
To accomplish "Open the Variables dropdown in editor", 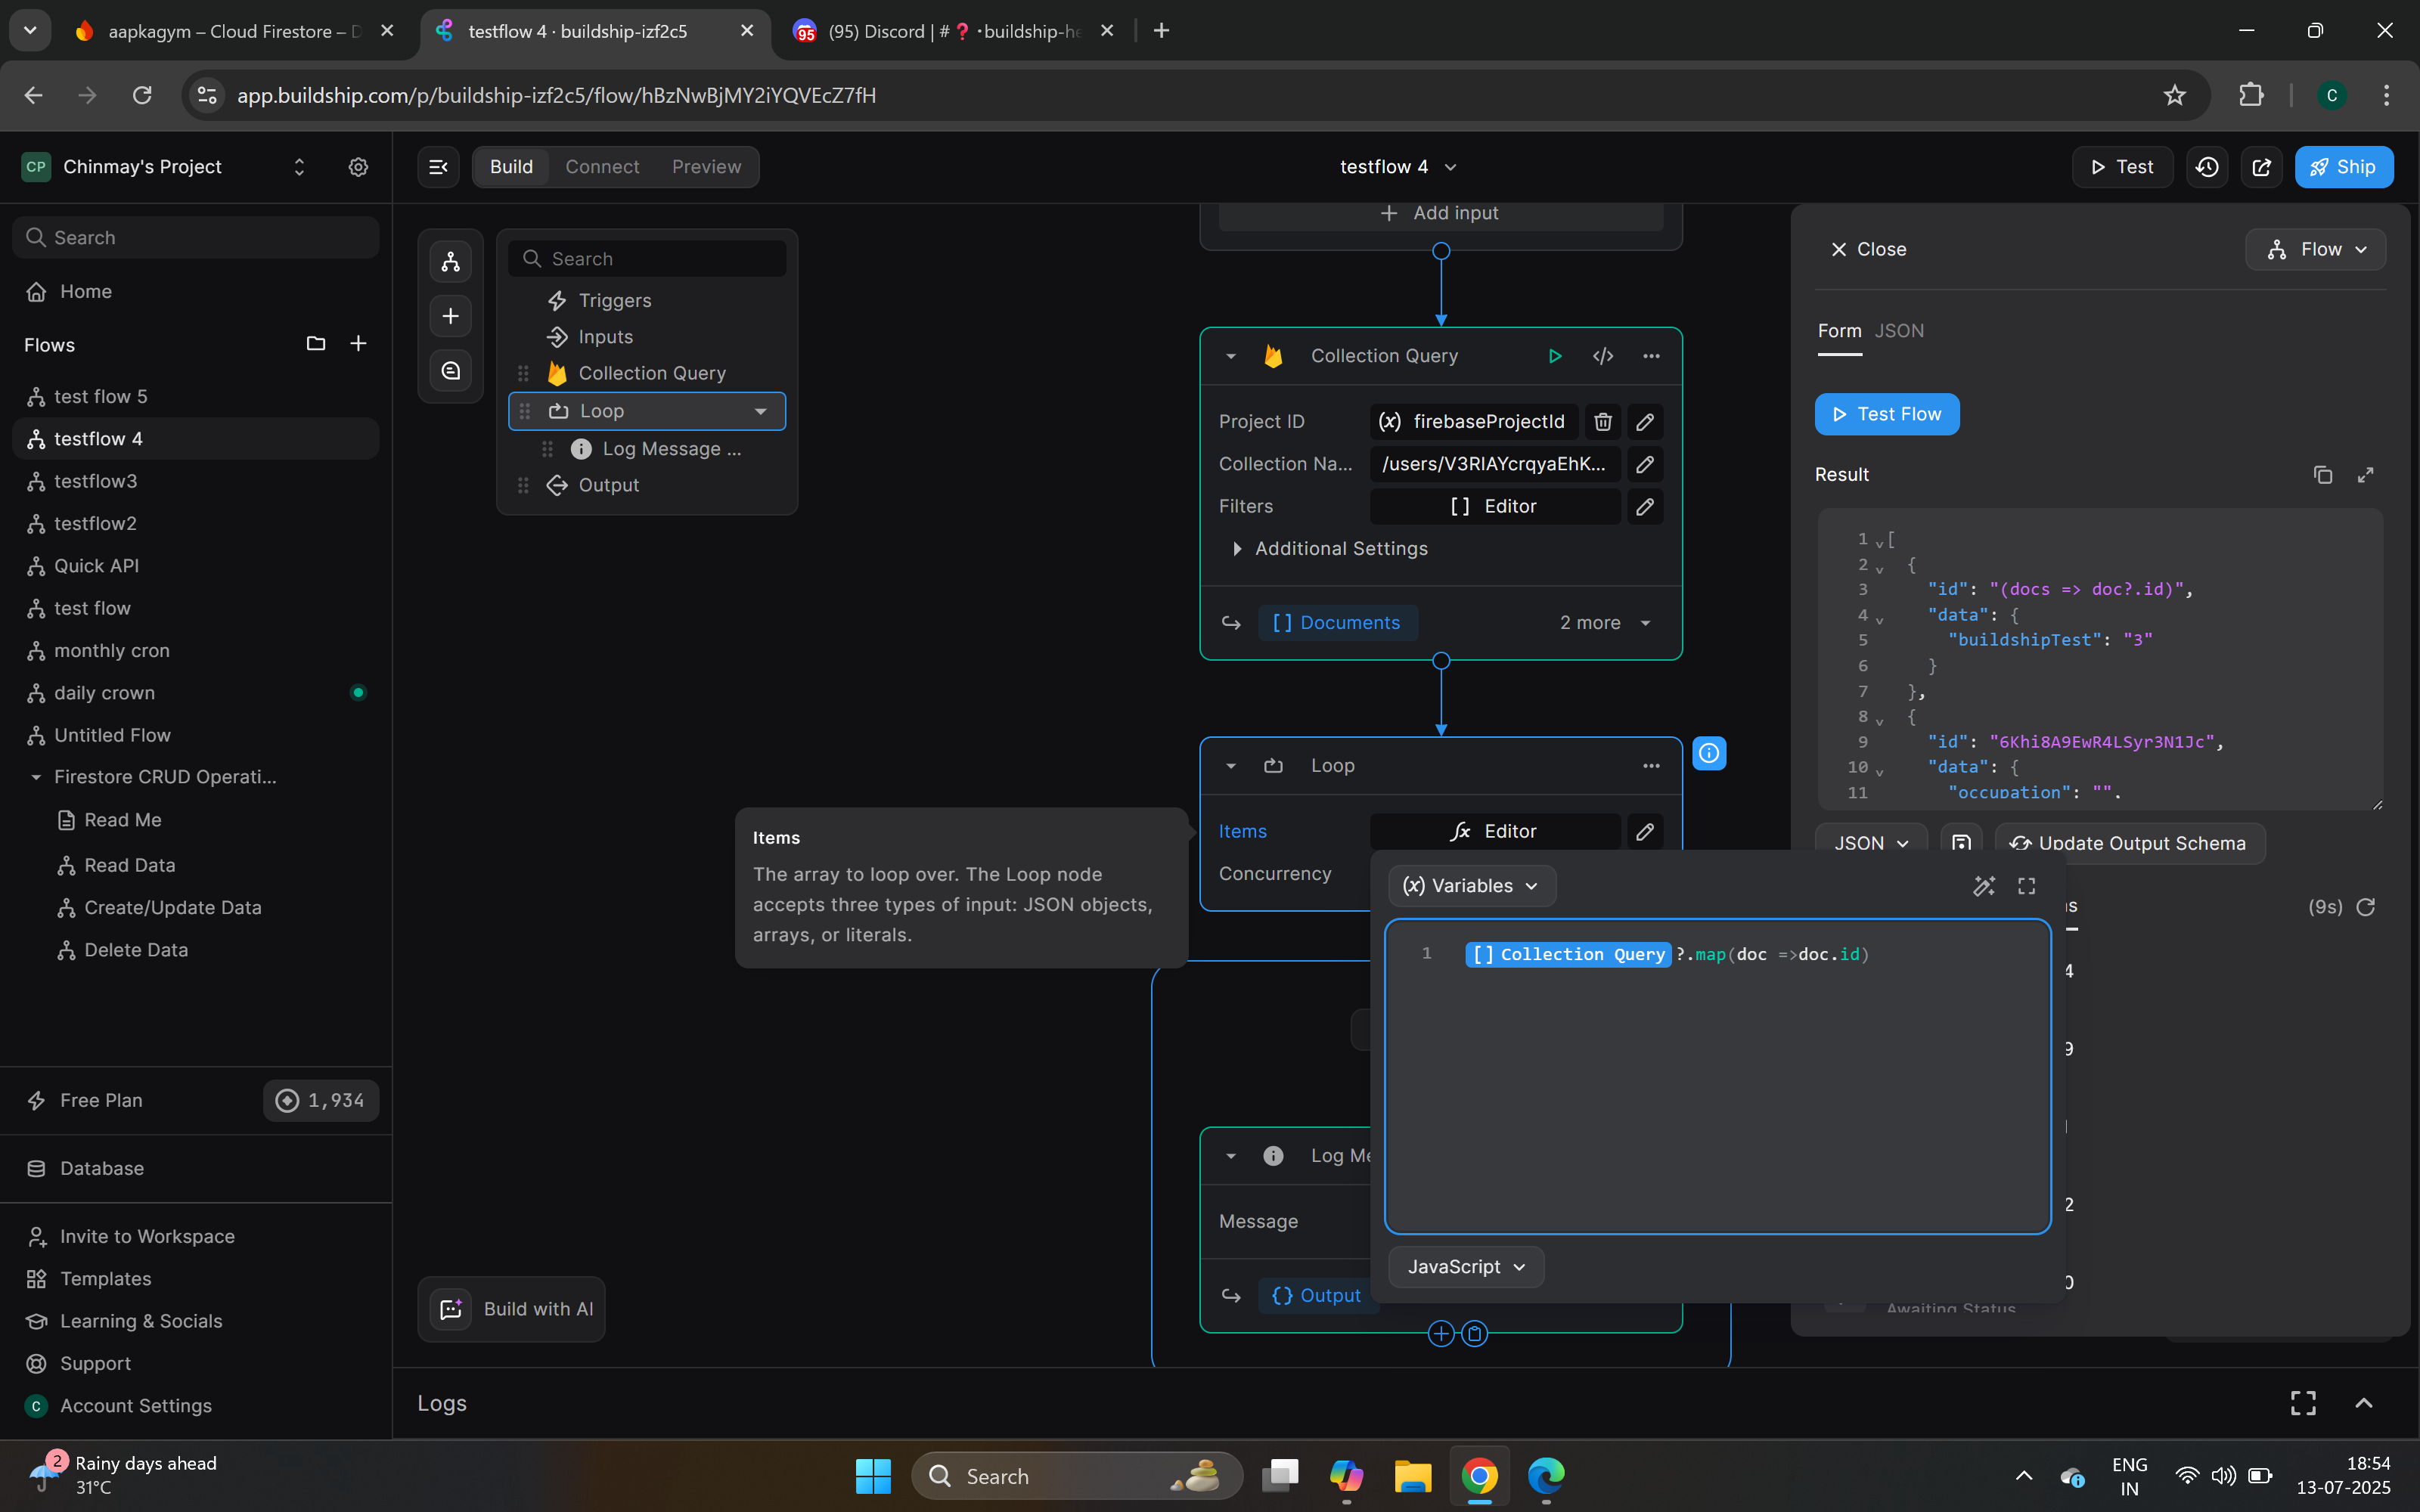I will pos(1472,886).
